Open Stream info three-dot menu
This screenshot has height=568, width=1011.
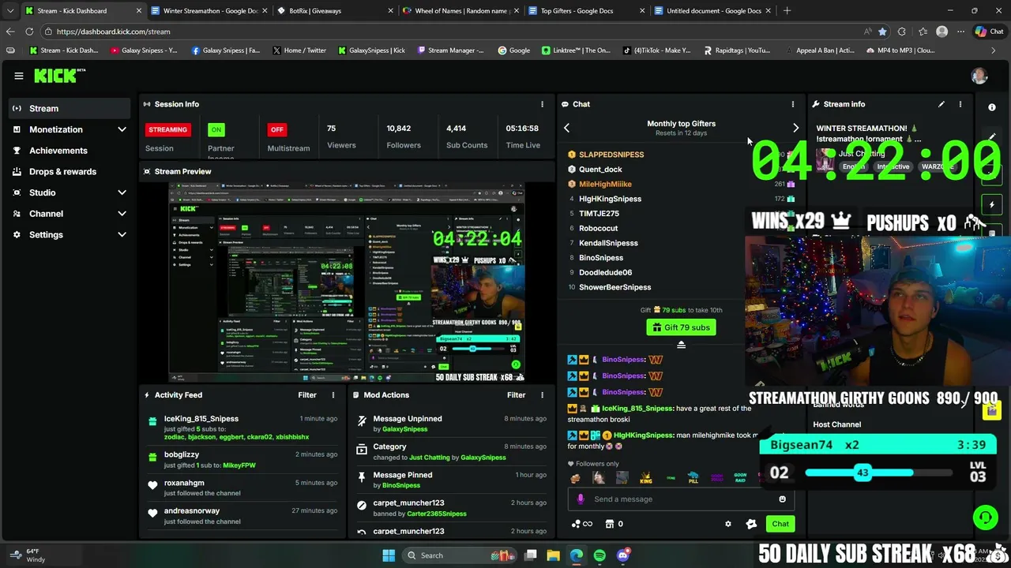(x=960, y=104)
